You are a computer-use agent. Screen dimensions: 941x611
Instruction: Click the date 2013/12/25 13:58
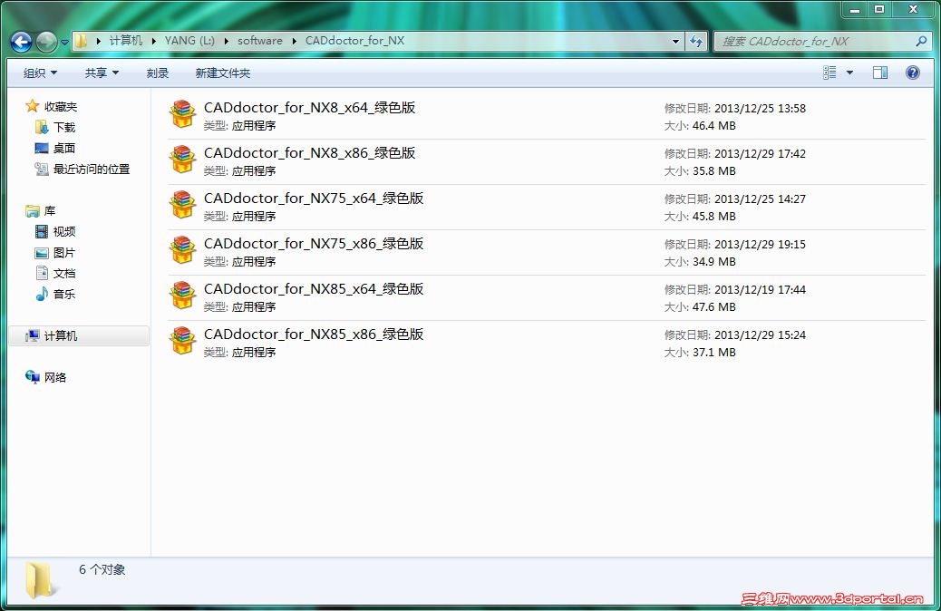760,108
